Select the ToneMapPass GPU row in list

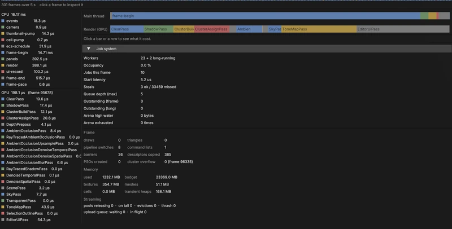tap(28, 207)
